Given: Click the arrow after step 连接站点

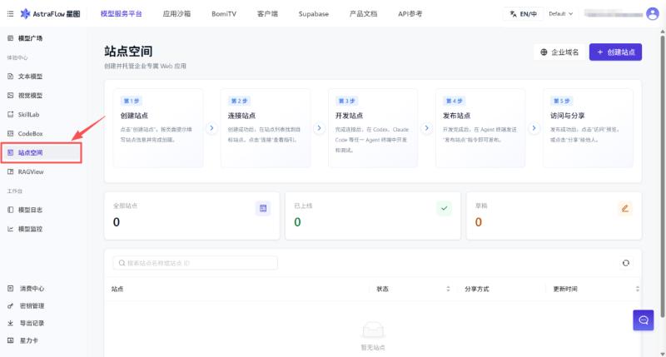Looking at the screenshot, I should [319, 128].
